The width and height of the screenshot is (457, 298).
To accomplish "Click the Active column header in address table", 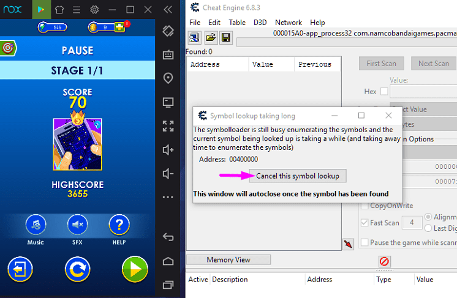I will [198, 280].
